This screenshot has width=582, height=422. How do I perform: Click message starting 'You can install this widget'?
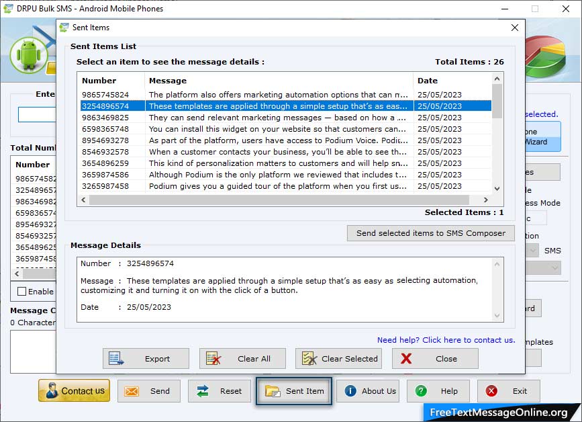(277, 129)
